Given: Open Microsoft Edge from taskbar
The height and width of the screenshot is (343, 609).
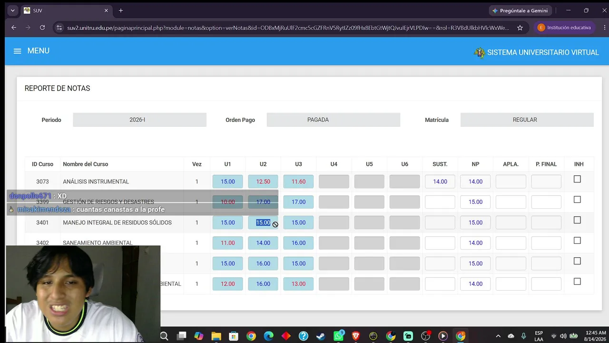Looking at the screenshot, I should 268,336.
